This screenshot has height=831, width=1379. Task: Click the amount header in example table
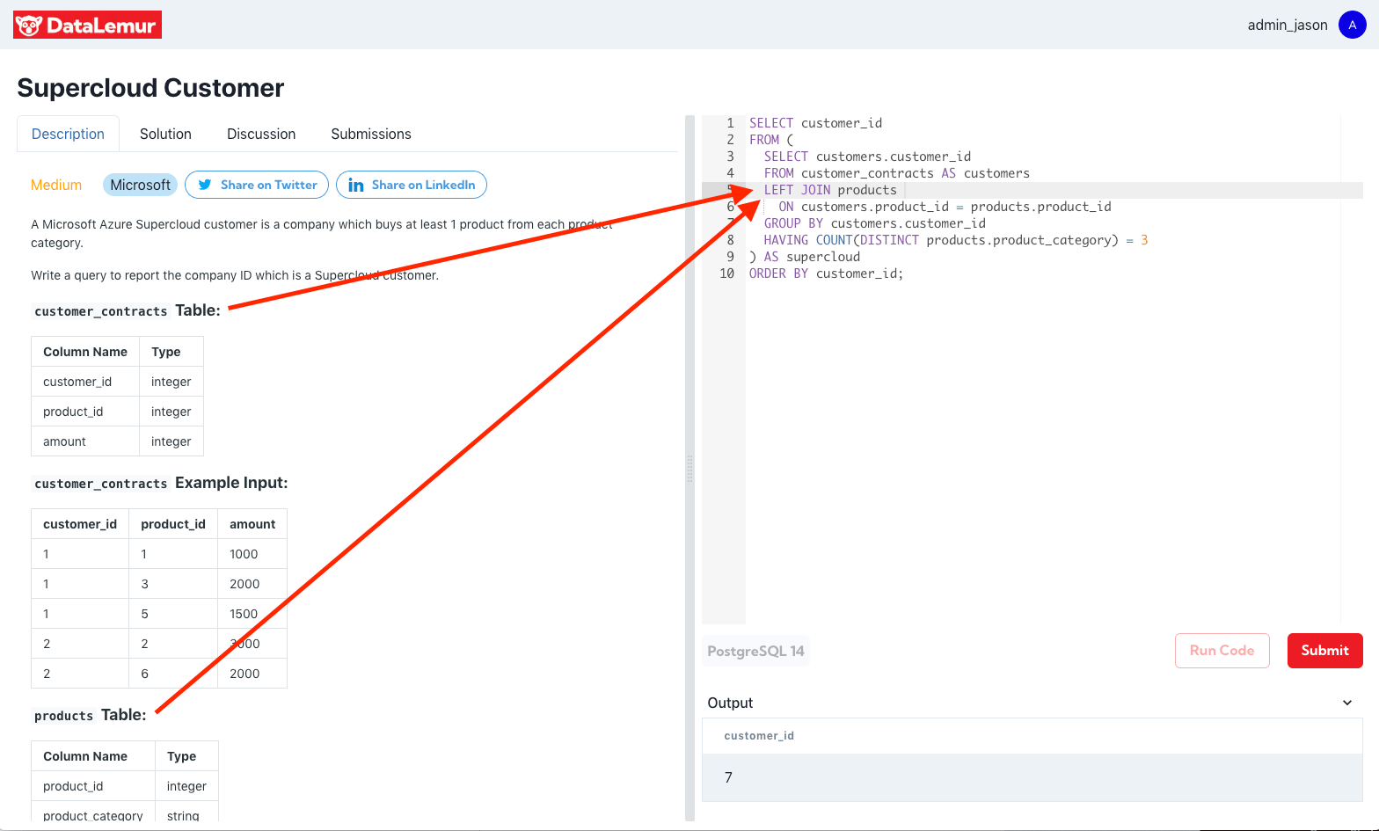[x=252, y=524]
